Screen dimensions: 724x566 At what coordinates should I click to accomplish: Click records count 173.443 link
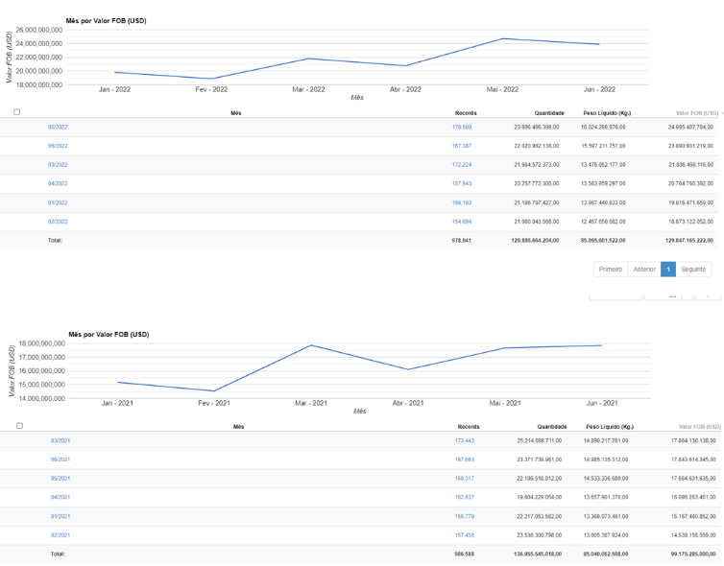[465, 440]
